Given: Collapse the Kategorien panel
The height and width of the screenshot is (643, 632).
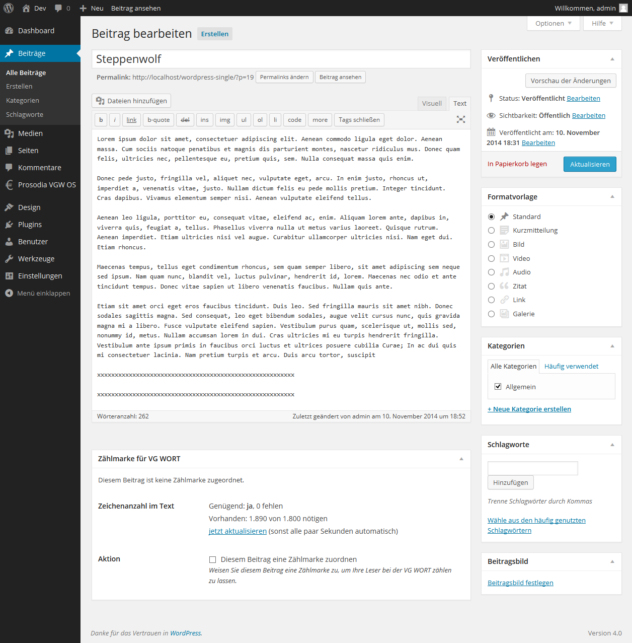Looking at the screenshot, I should (612, 346).
